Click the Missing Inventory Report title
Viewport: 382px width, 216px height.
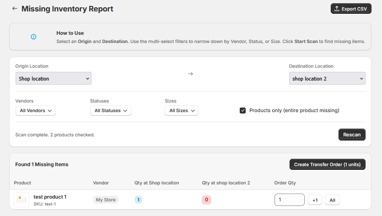point(67,9)
